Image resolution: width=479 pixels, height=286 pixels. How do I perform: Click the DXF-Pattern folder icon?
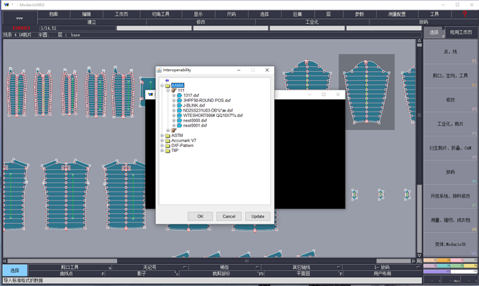(168, 146)
